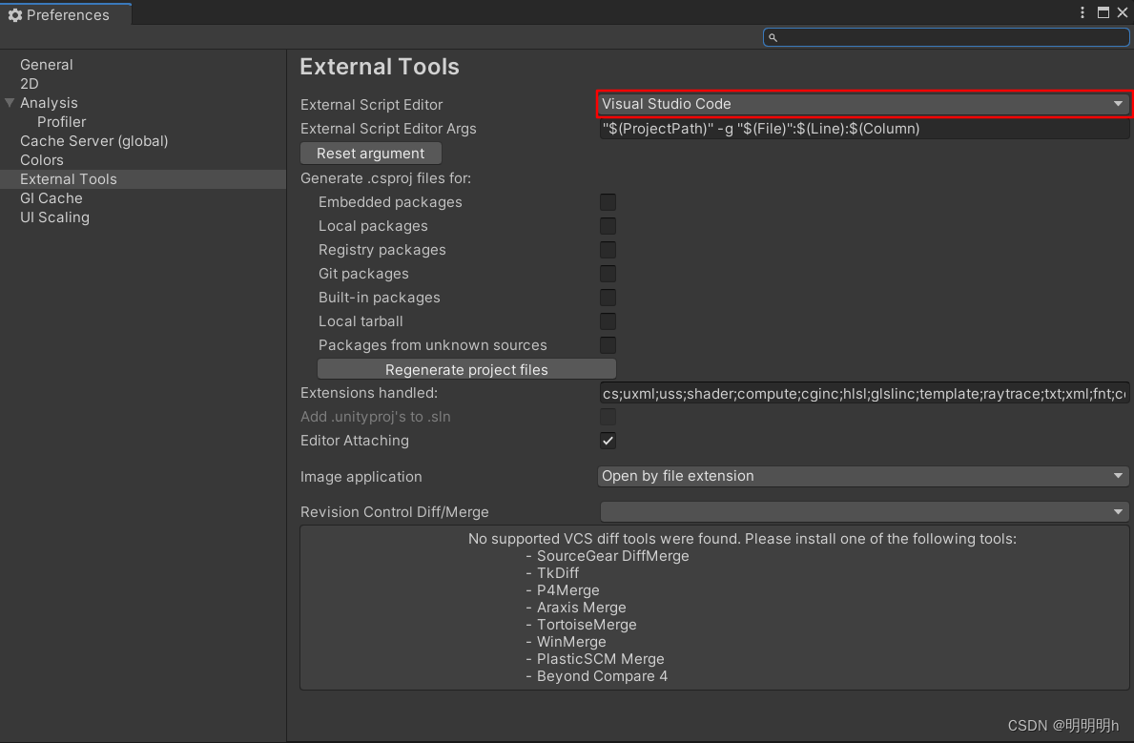Toggle the Registry packages checkbox

[608, 249]
